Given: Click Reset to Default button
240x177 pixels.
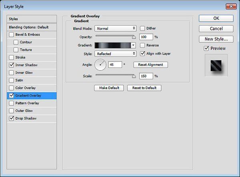Looking at the screenshot, I should coord(144,88).
